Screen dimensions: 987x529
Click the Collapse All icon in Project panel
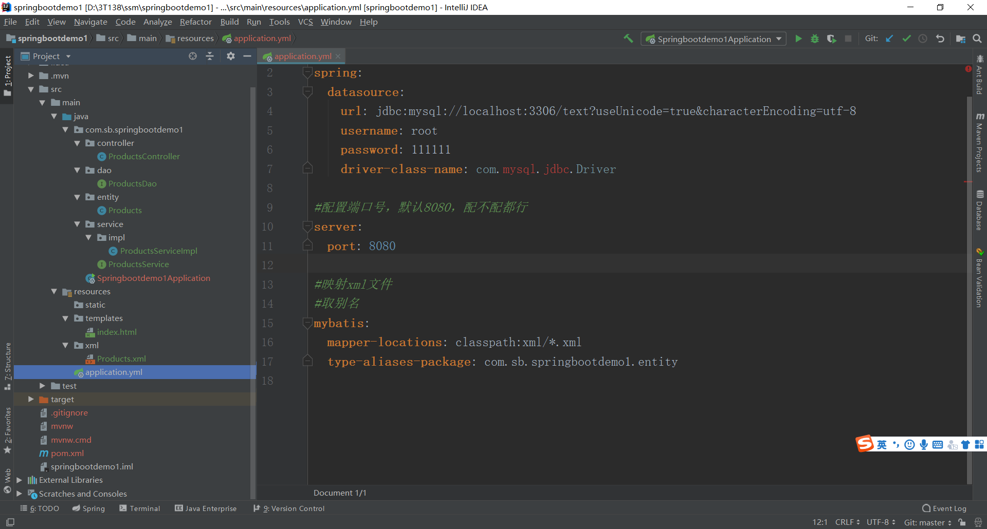click(210, 56)
